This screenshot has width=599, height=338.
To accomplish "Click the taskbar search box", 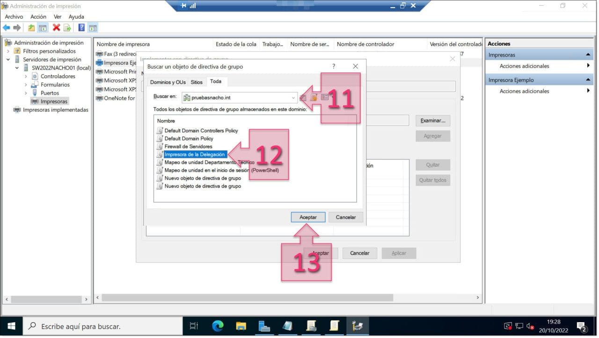I will [x=102, y=326].
